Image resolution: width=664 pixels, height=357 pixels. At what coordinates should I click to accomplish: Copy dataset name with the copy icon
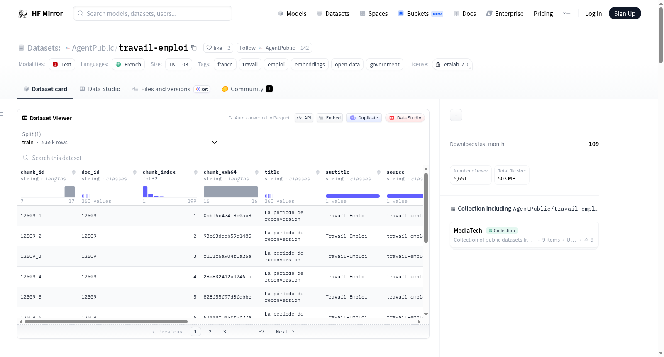click(x=194, y=48)
